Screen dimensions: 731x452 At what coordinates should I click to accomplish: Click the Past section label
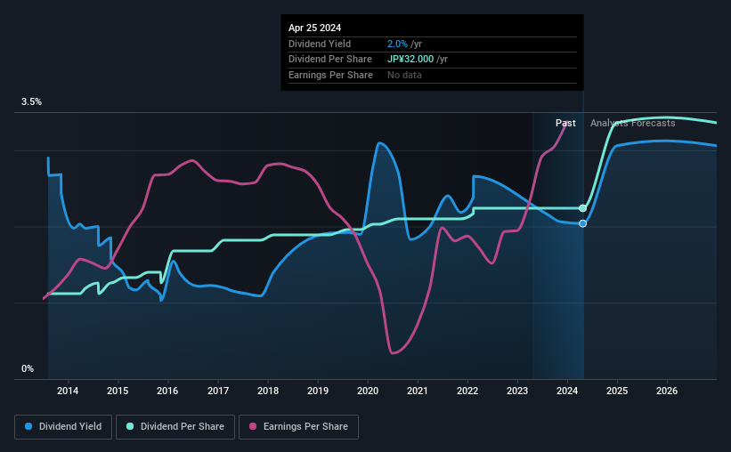click(x=565, y=123)
